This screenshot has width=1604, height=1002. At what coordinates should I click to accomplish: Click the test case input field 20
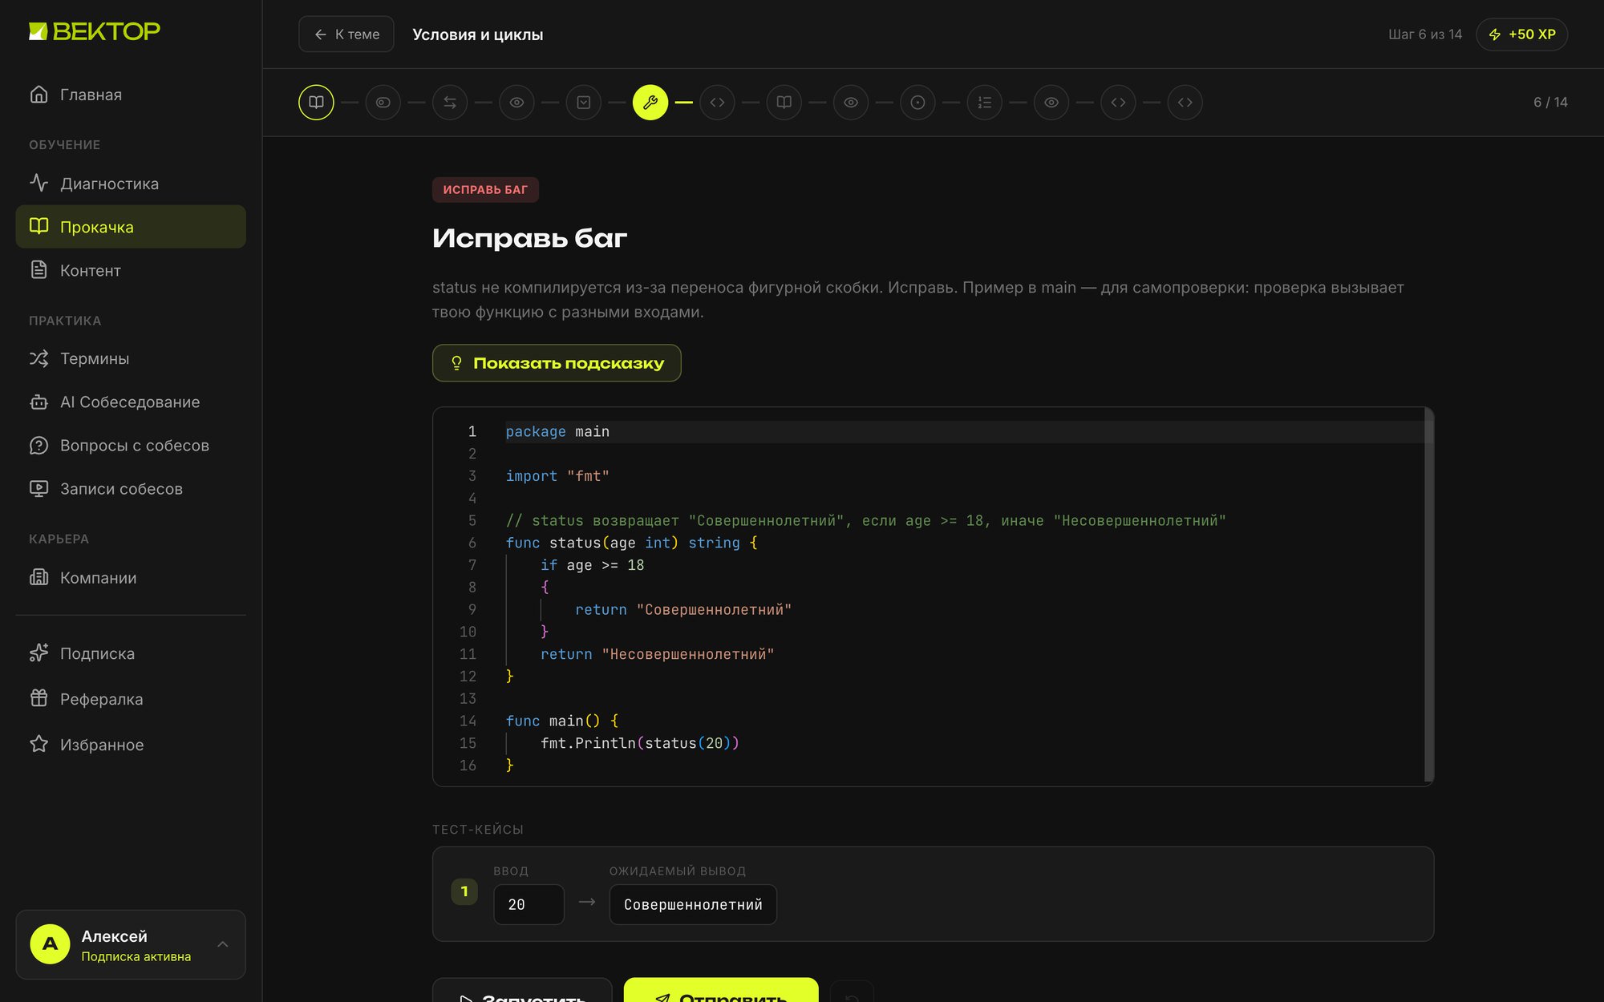coord(529,904)
